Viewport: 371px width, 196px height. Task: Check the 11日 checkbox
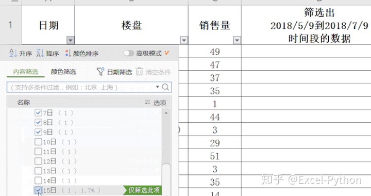point(38,151)
